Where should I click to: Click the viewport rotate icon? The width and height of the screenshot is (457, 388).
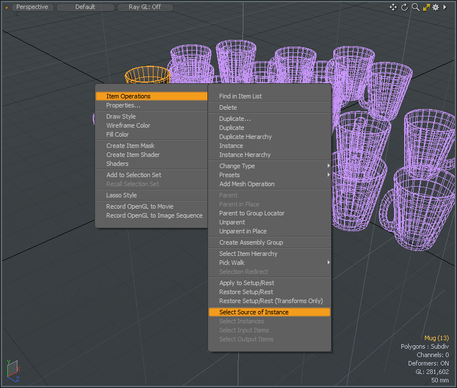(404, 7)
